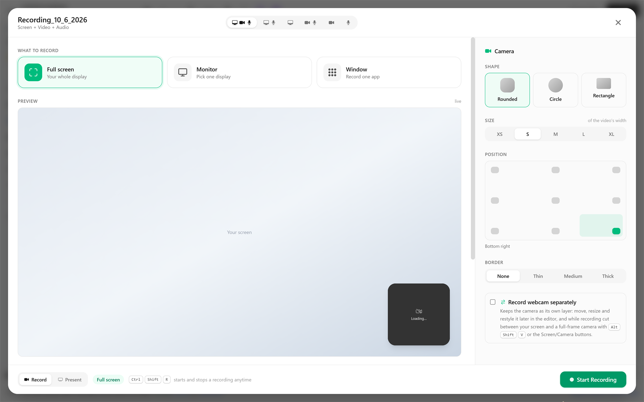Enable Record webcam separately checkbox
Screen dimensions: 644x402
pyautogui.click(x=493, y=302)
